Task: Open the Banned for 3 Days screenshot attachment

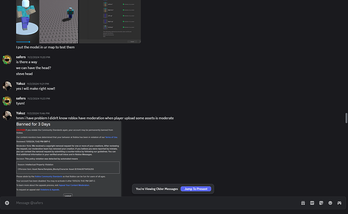Action: point(69,158)
